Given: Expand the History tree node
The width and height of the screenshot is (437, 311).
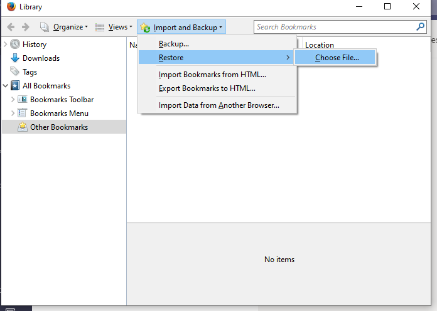Looking at the screenshot, I should 5,44.
